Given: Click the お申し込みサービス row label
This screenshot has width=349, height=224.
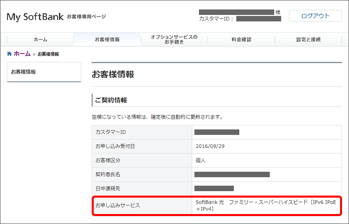Looking at the screenshot, I should (118, 205).
